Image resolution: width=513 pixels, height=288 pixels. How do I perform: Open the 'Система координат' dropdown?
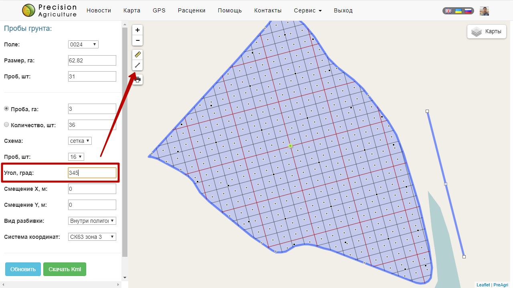tap(92, 237)
